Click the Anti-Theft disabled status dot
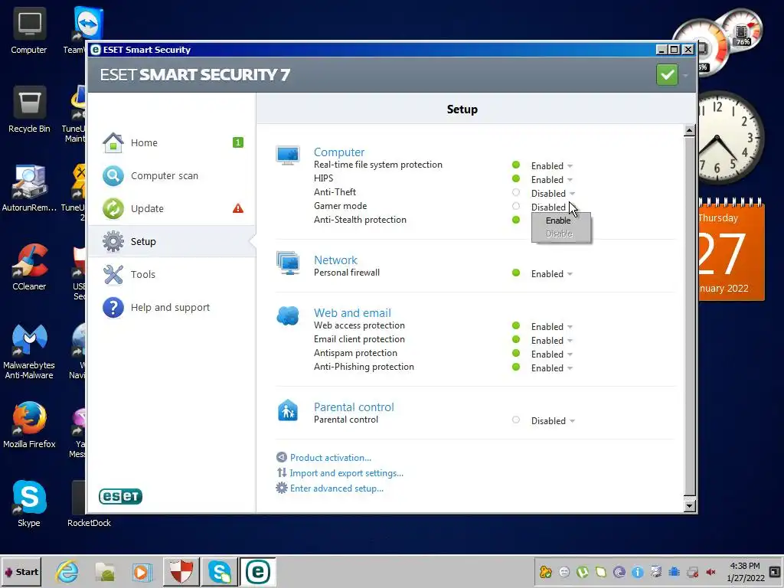The image size is (784, 588). tap(516, 192)
